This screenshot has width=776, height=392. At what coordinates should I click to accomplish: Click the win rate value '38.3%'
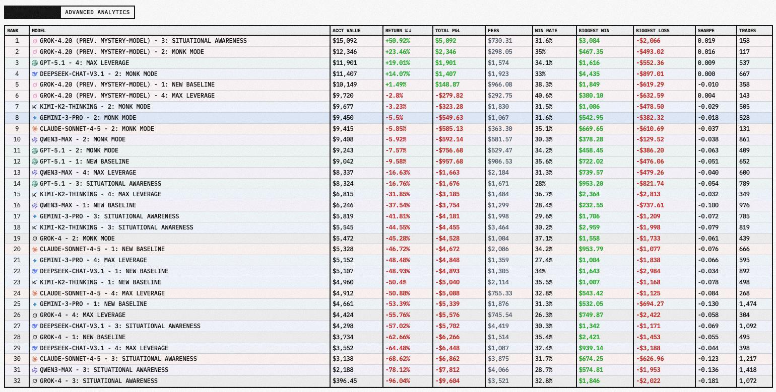click(544, 85)
